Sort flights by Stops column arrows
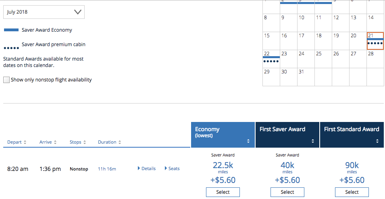The height and width of the screenshot is (199, 385). pyautogui.click(x=85, y=142)
